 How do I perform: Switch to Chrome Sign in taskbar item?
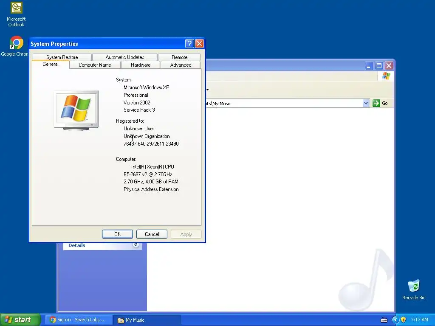click(x=79, y=320)
